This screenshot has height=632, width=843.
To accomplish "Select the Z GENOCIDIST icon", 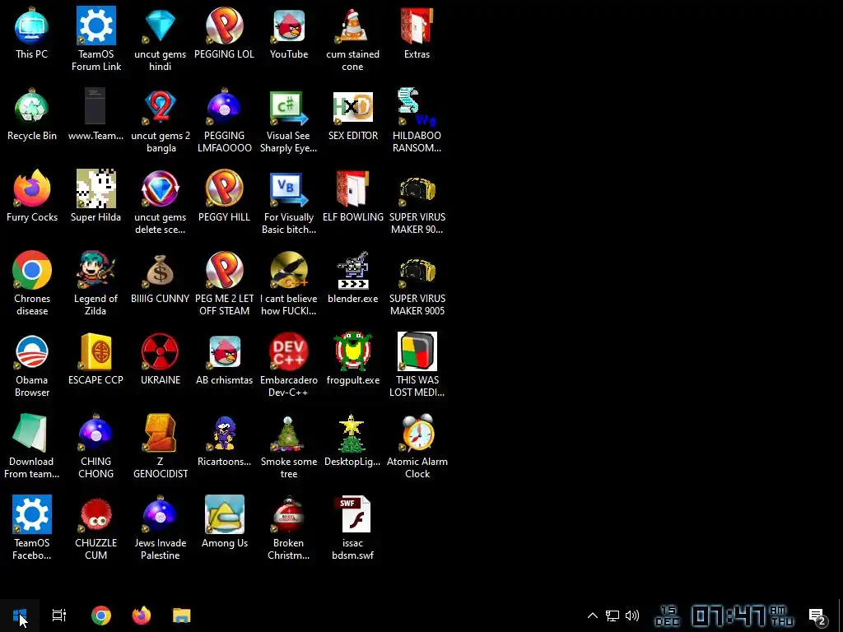I will (x=161, y=447).
